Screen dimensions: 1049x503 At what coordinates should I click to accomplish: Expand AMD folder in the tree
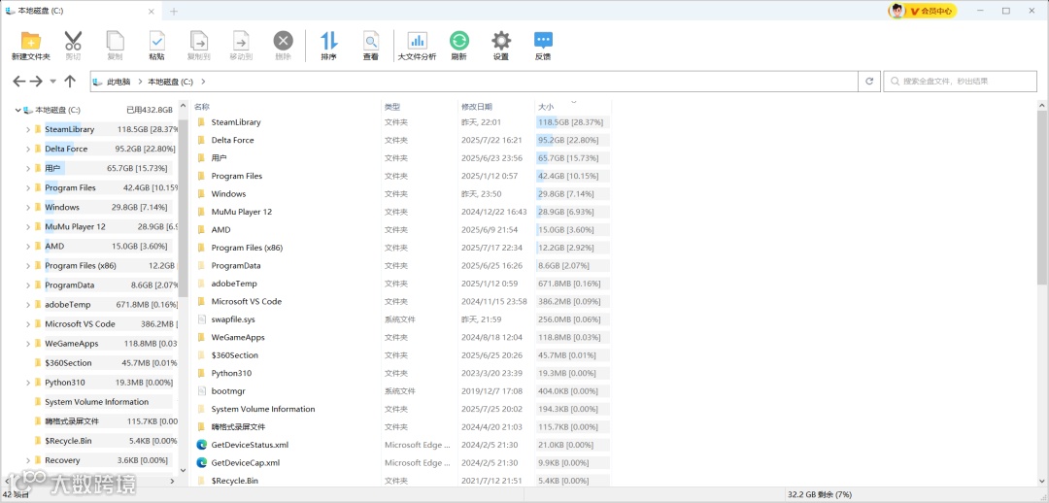click(x=28, y=246)
